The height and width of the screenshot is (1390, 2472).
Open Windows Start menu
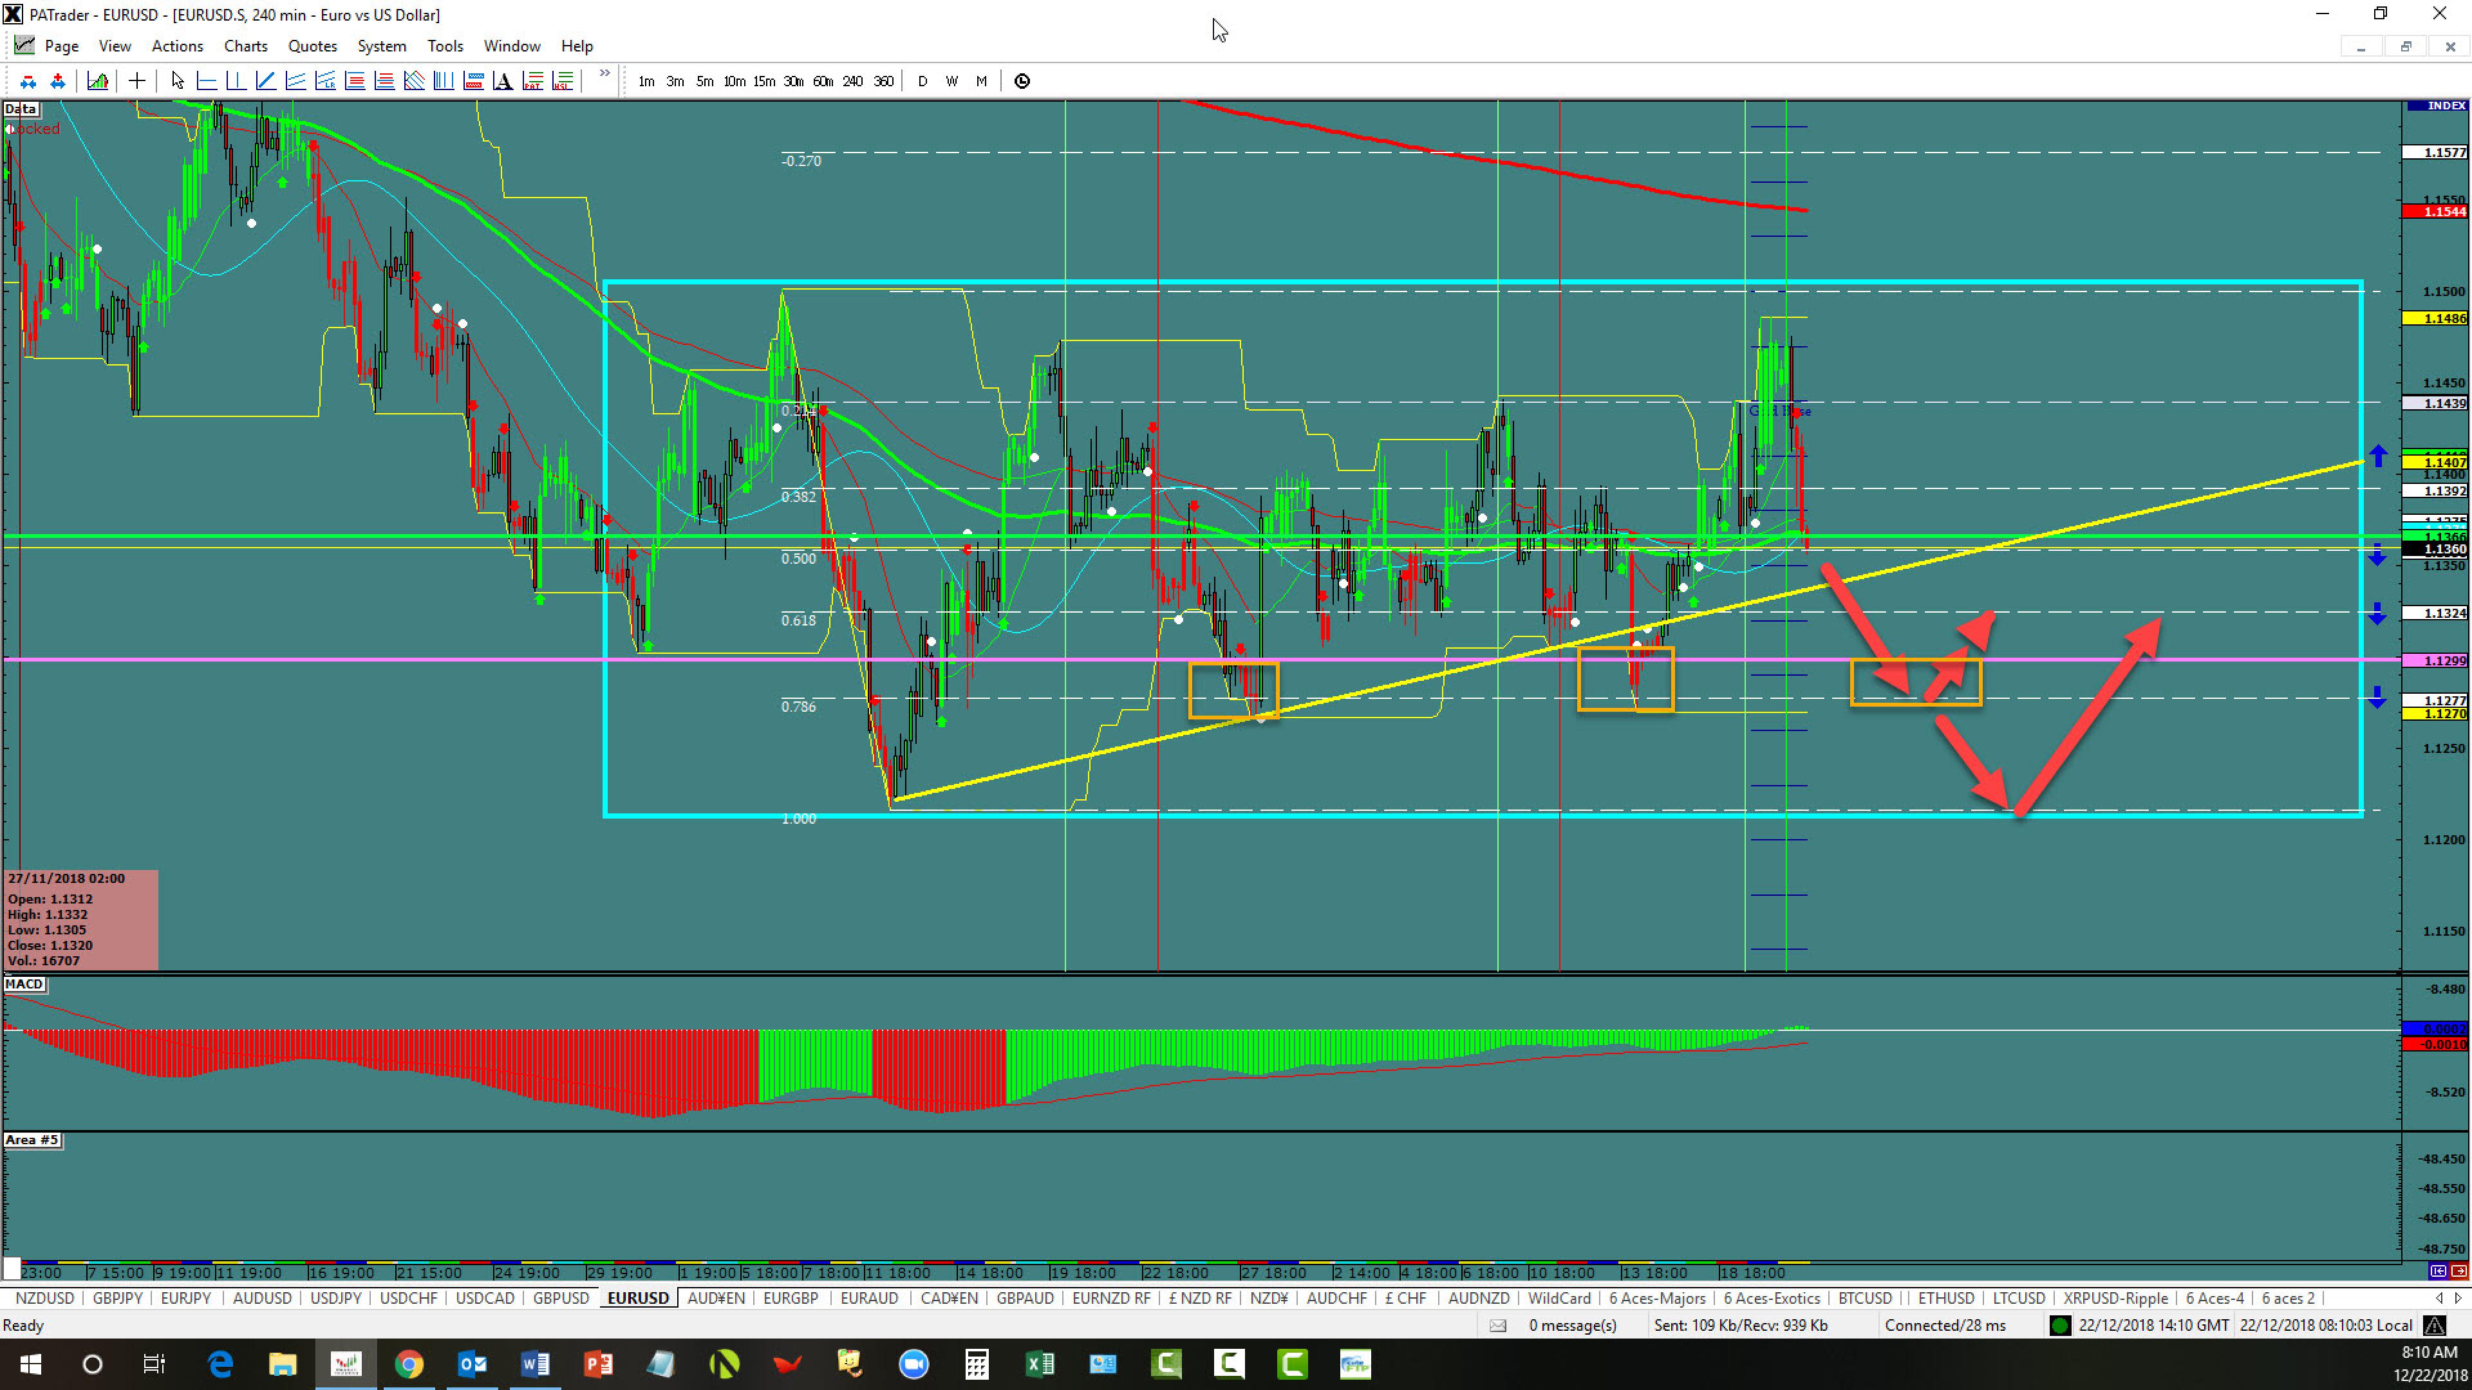pyautogui.click(x=30, y=1364)
